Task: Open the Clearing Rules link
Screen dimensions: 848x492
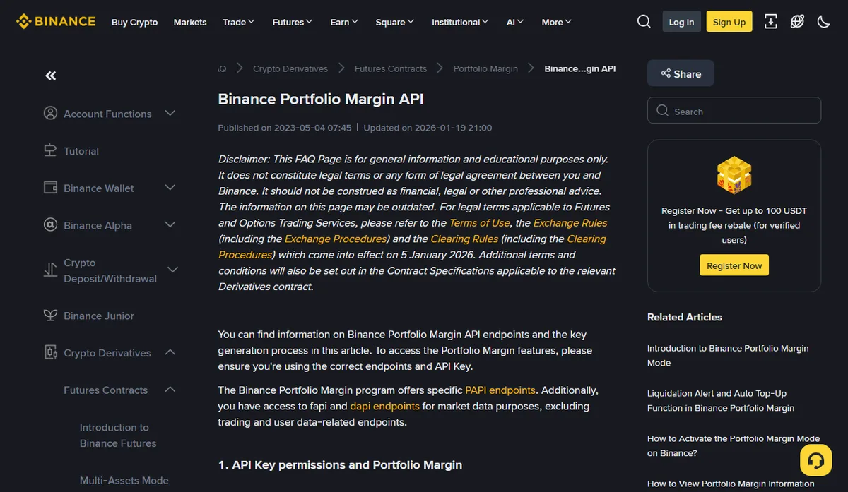Action: click(x=464, y=239)
